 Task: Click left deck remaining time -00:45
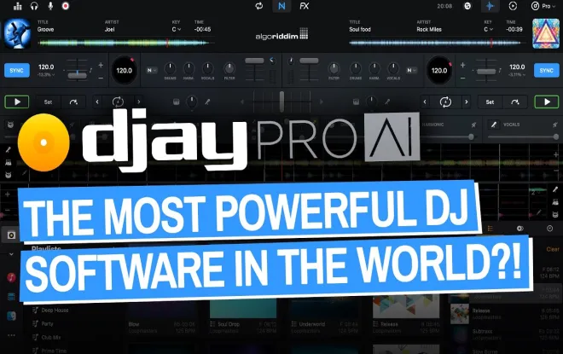[x=202, y=30]
